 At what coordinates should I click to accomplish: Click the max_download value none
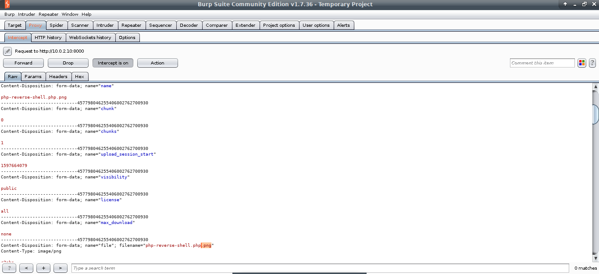tap(6, 234)
